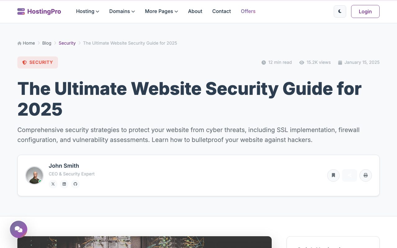Click the HostingPro logo
Image resolution: width=397 pixels, height=248 pixels.
coord(39,11)
